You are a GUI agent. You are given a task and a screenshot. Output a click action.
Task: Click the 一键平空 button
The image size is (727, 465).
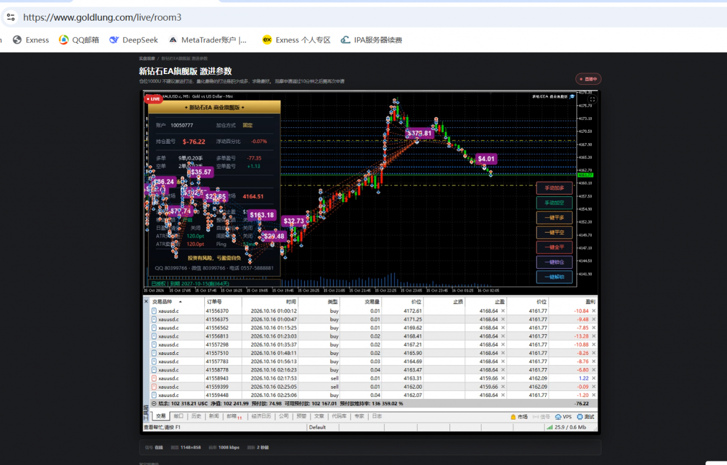click(x=554, y=232)
